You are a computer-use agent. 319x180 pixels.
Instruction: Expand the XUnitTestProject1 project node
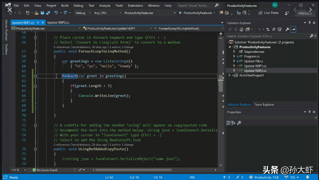[230, 75]
